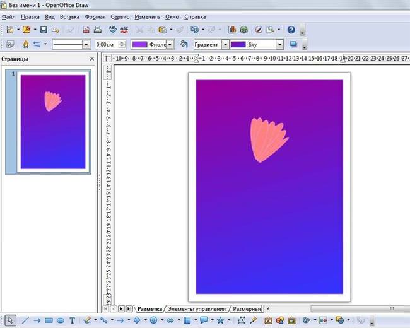Screen dimensions: 410x328
Task: Toggle Edit Points mode
Action: tap(242, 320)
